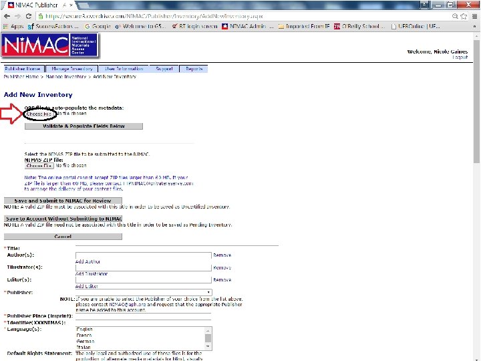
Task: Open the User Information tab
Action: [x=124, y=69]
